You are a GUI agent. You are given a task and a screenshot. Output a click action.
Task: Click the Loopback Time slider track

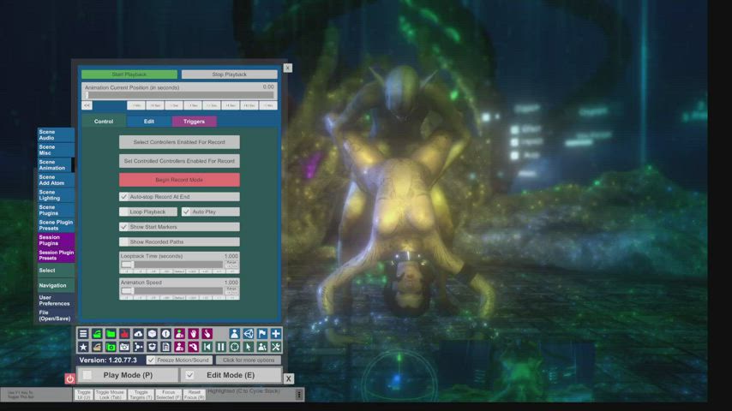pyautogui.click(x=171, y=264)
